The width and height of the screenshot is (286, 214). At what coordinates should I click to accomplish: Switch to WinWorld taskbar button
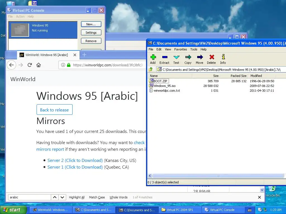pos(51,210)
